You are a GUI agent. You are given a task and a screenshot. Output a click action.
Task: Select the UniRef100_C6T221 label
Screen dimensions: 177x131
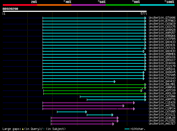click(162, 48)
